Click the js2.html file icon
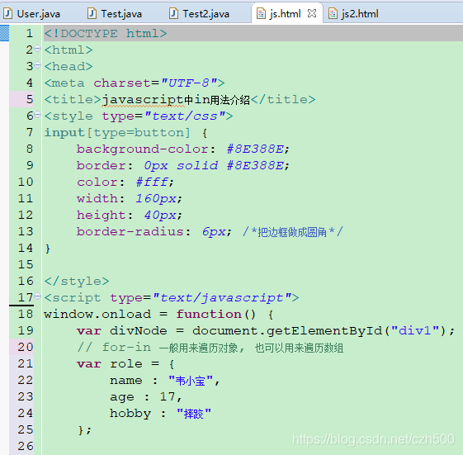 333,13
